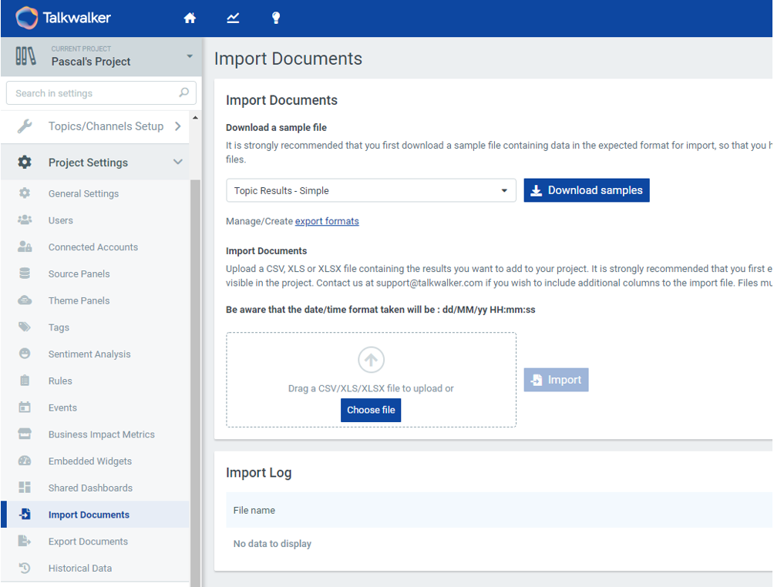Open the Analytics chart icon in header
Screen dimensions: 774x587
point(233,18)
